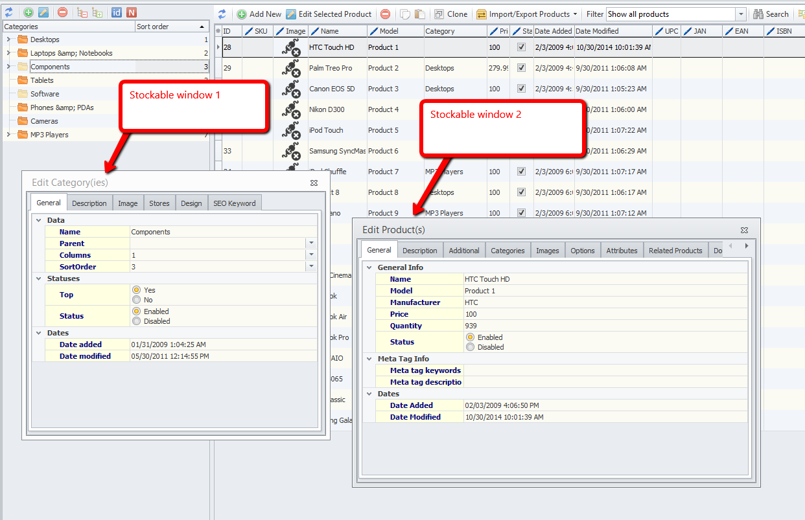Click the Clone button
This screenshot has height=520, width=805.
point(450,14)
